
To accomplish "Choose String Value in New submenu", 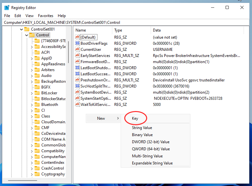I will click(156, 128).
